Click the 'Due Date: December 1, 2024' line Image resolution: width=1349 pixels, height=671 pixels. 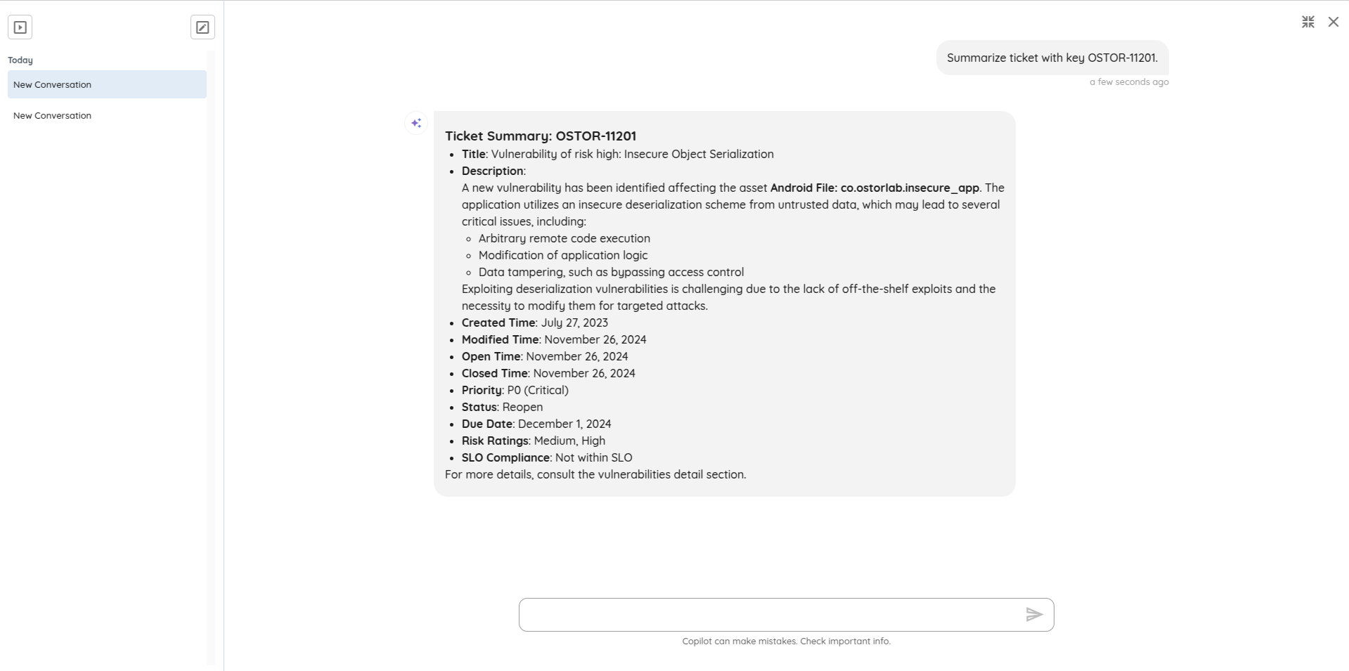pos(536,424)
